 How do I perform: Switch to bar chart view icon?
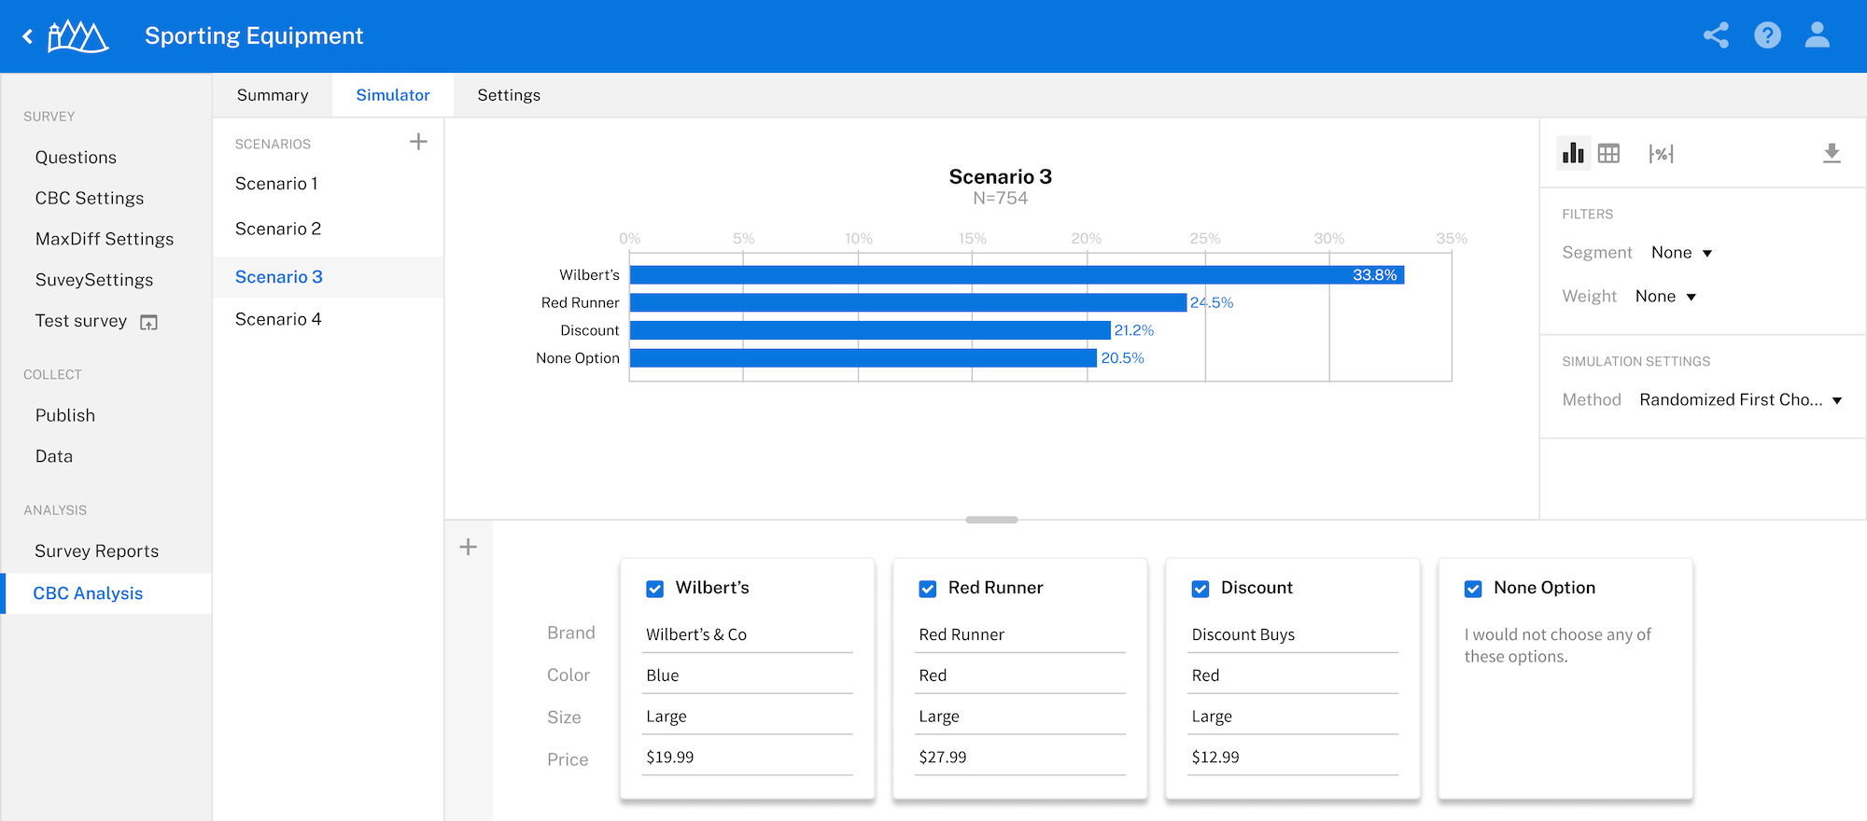pyautogui.click(x=1574, y=153)
